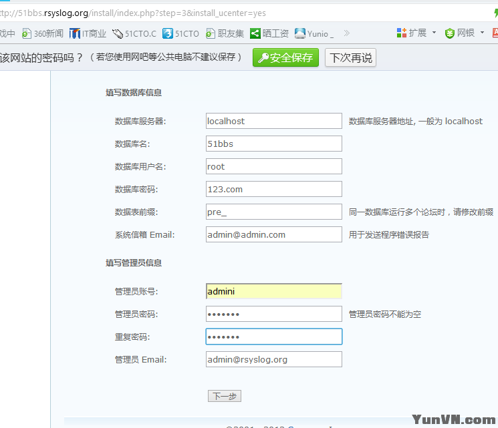The image size is (498, 428).
Task: Click the 网银 online banking icon
Action: [x=449, y=33]
